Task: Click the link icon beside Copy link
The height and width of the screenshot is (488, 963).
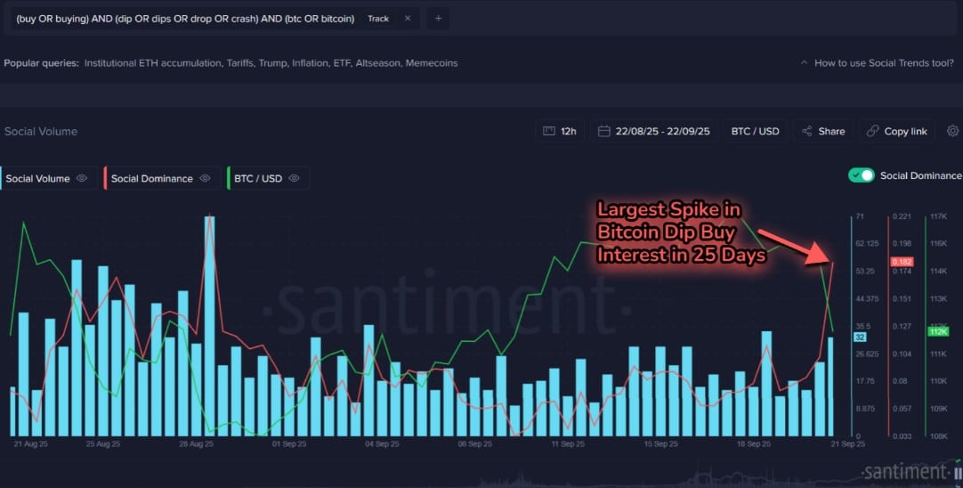Action: [x=872, y=131]
